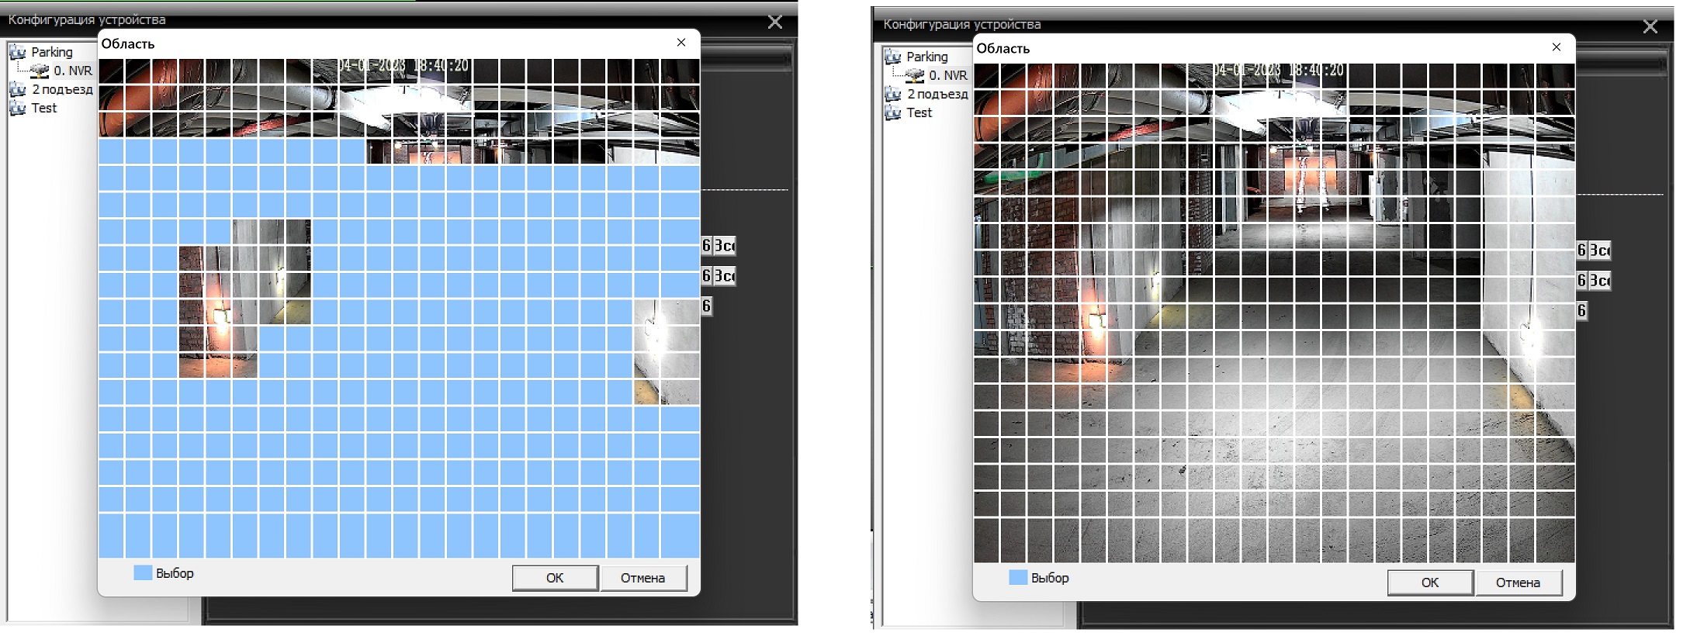
Task: Close the Область dialog showing the full camera view
Action: [1557, 47]
